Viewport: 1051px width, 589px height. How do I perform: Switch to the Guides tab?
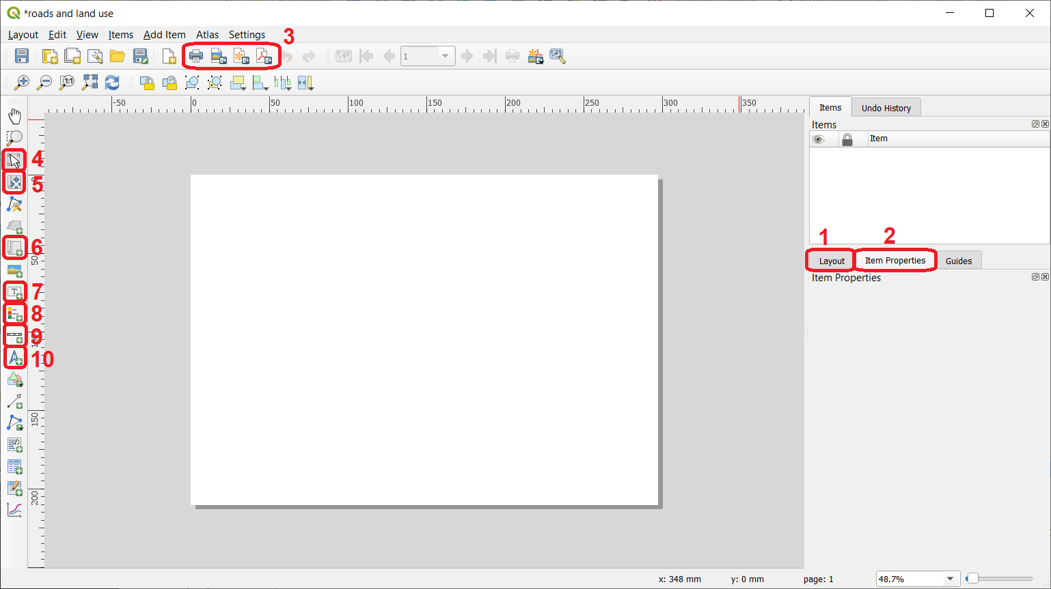tap(959, 261)
